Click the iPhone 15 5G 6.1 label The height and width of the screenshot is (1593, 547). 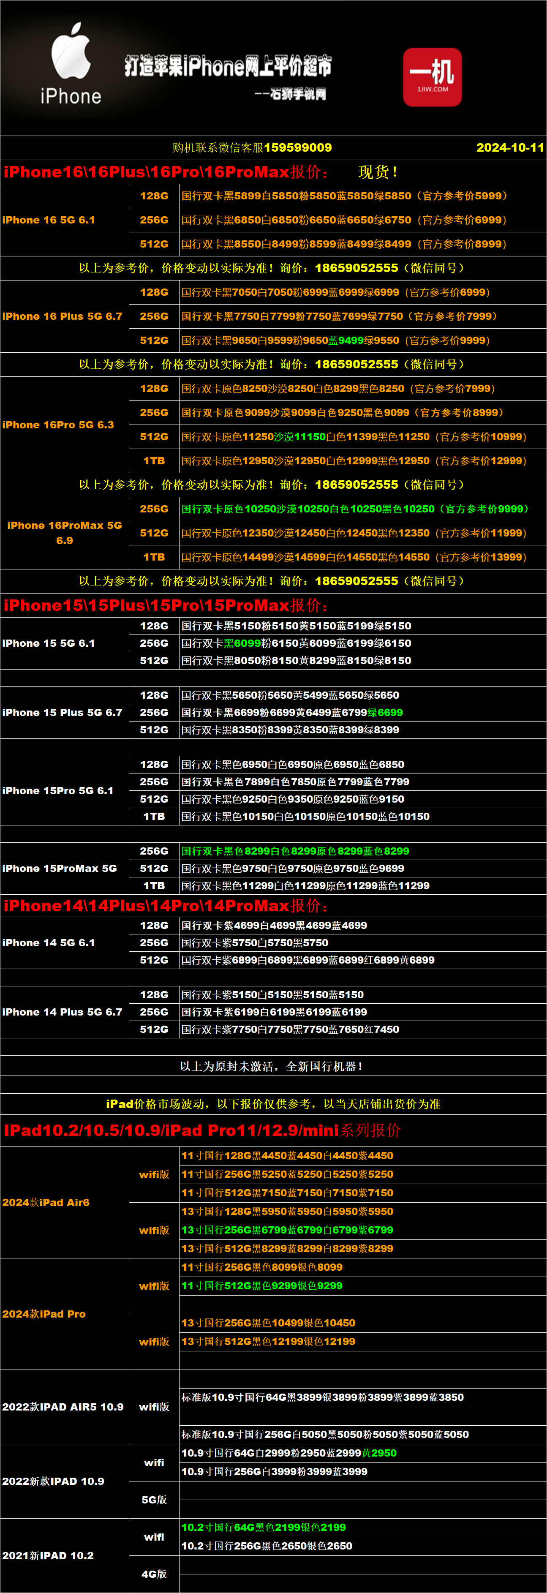click(x=49, y=643)
